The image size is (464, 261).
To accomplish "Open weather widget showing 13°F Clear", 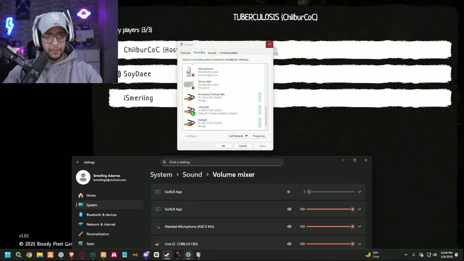I will tap(372, 255).
